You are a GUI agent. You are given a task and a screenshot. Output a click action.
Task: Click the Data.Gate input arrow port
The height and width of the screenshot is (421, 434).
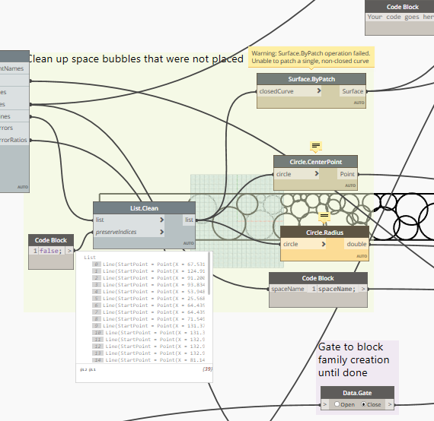tap(325, 404)
